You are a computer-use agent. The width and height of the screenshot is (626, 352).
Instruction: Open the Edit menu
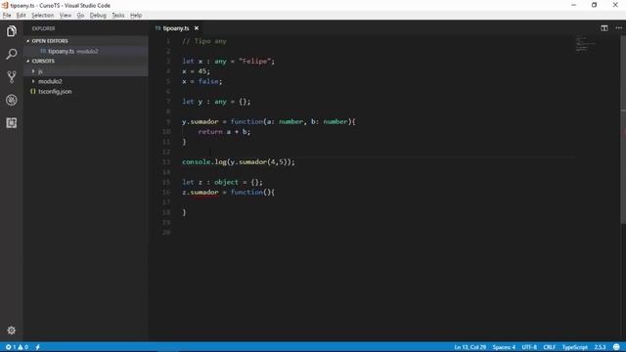(21, 16)
